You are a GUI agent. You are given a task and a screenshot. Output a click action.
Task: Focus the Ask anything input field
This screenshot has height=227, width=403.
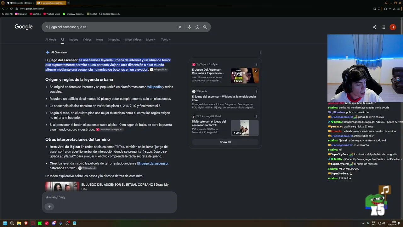109,197
